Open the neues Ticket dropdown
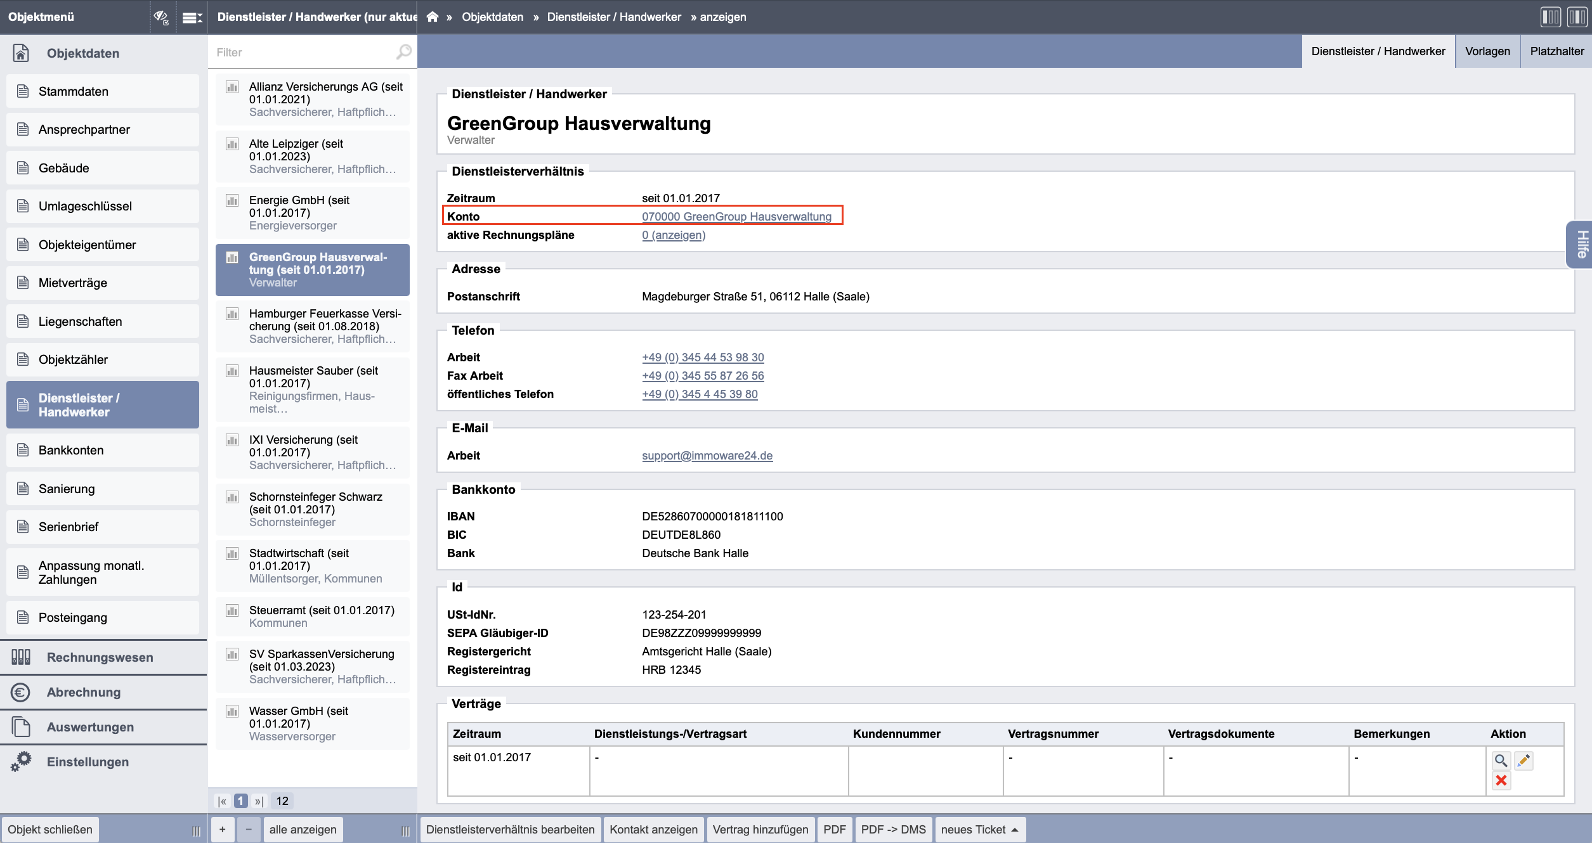The image size is (1592, 843). pyautogui.click(x=980, y=830)
